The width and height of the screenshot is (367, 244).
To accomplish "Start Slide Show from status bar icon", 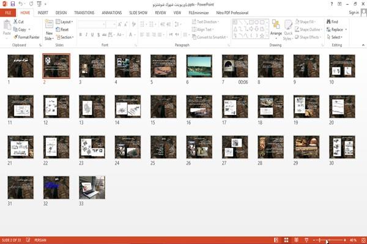I will tap(306, 240).
